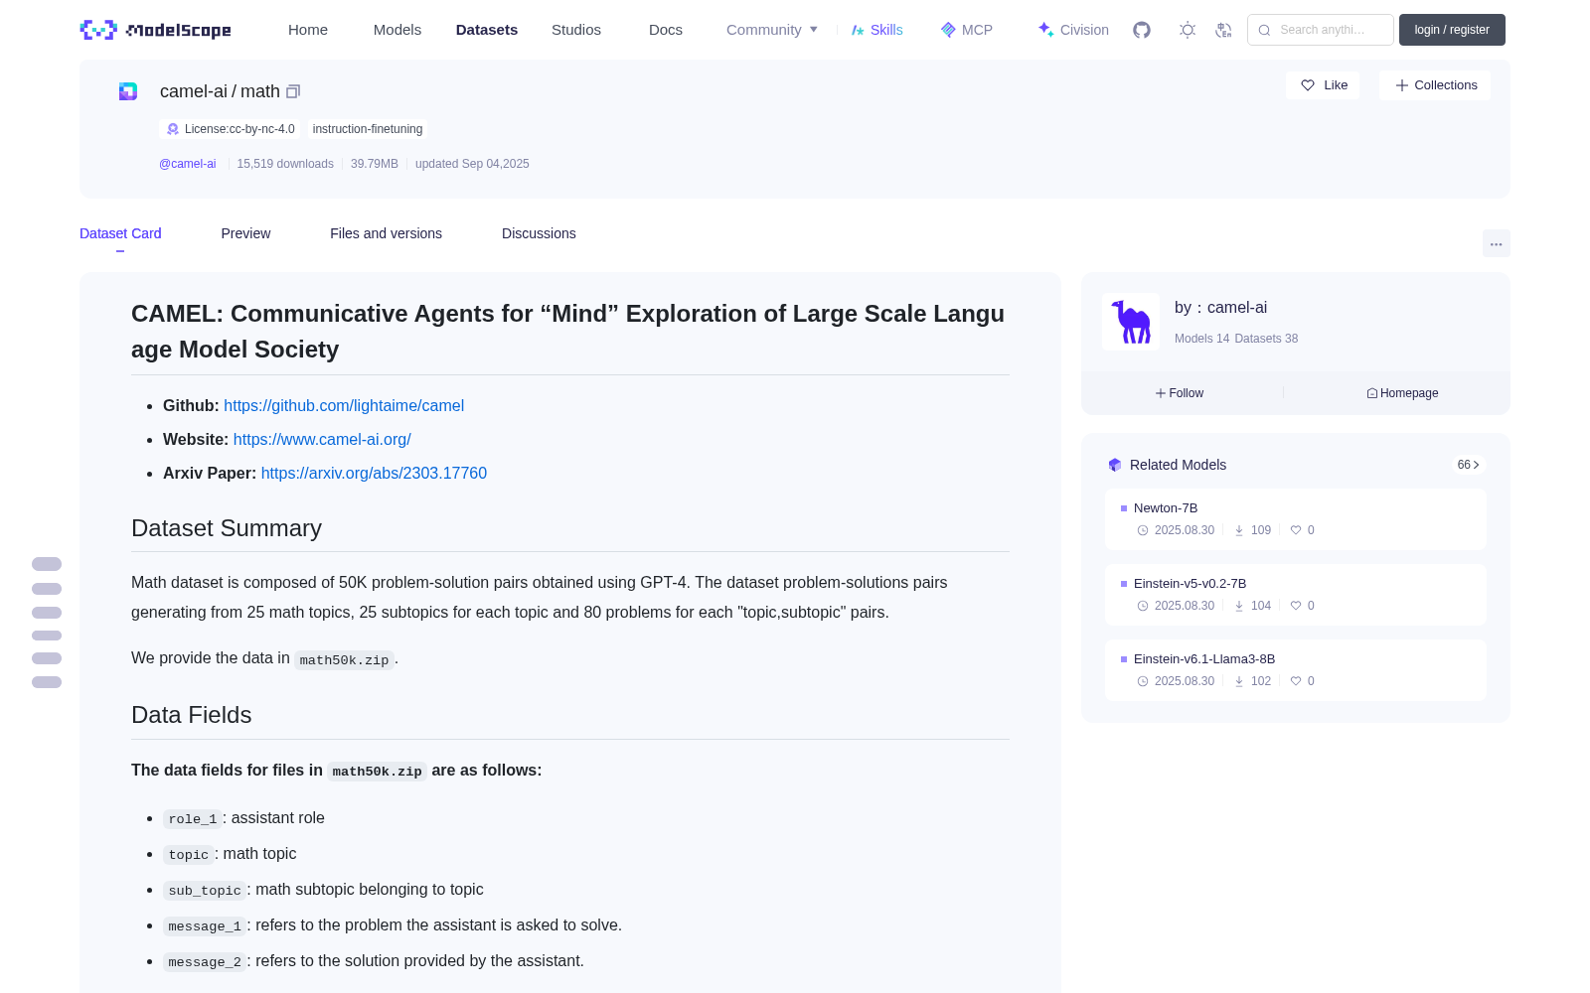This screenshot has width=1590, height=993.
Task: Switch to the Discussions tab
Action: pos(539,233)
